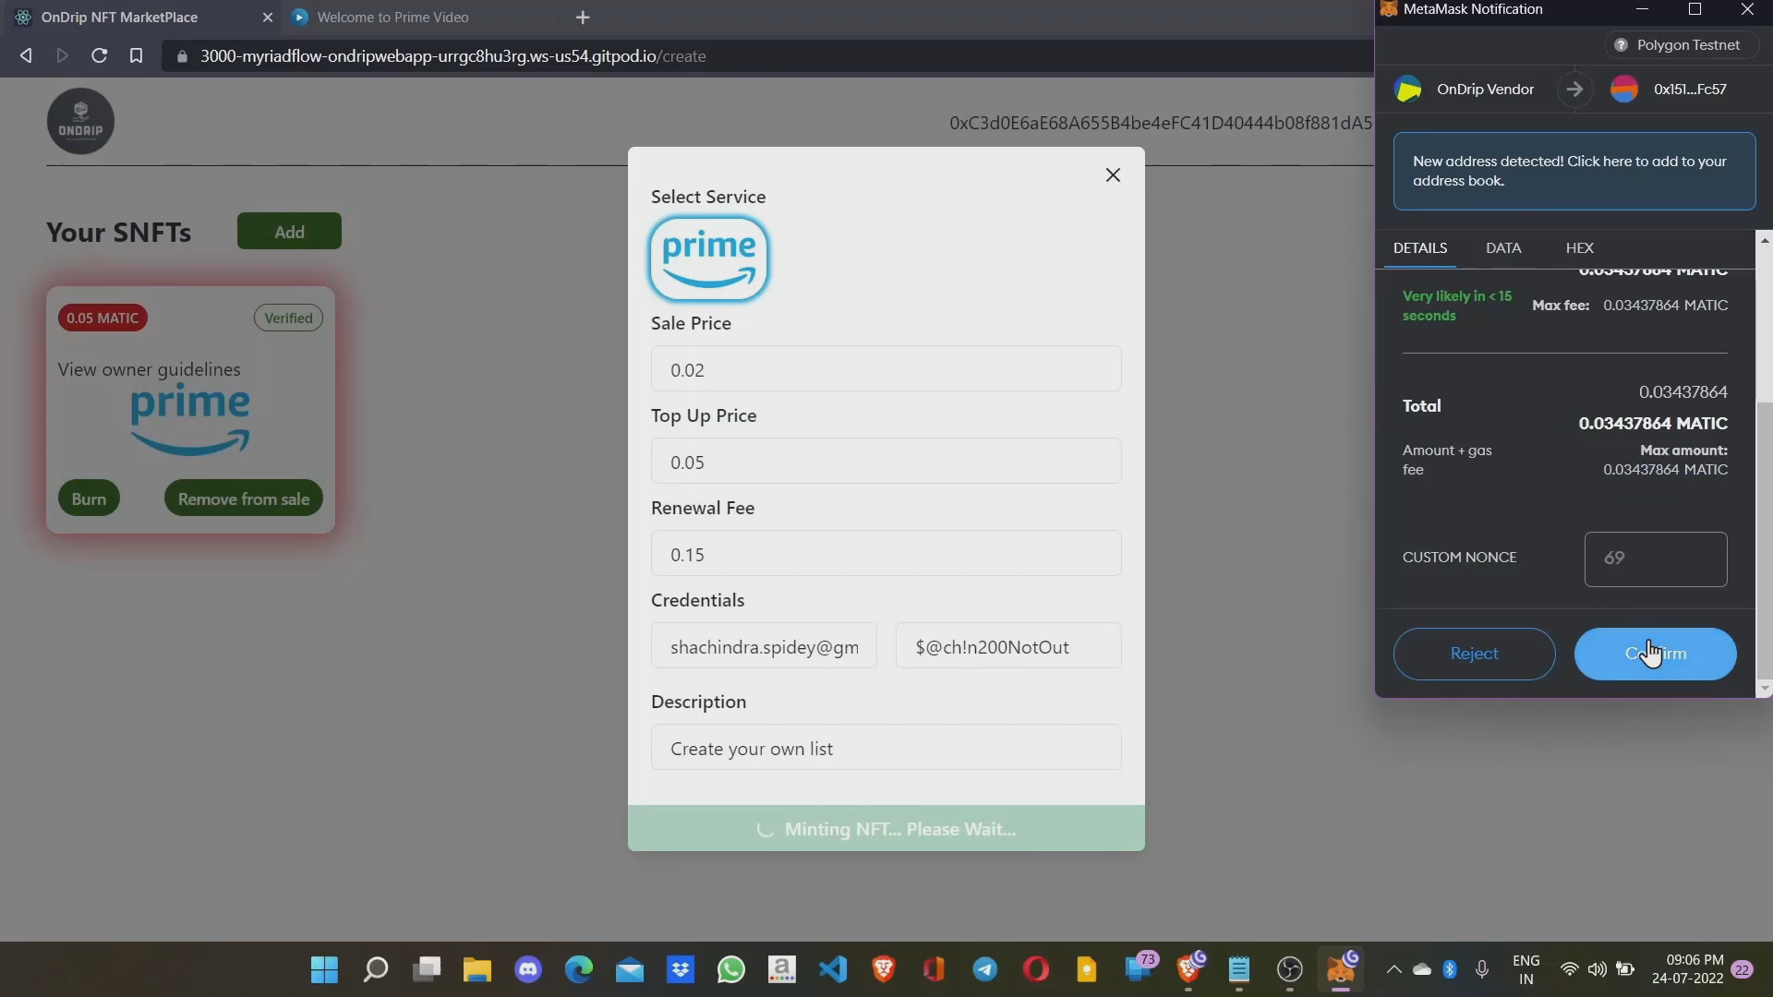Click Remove from sale button

pos(244,498)
